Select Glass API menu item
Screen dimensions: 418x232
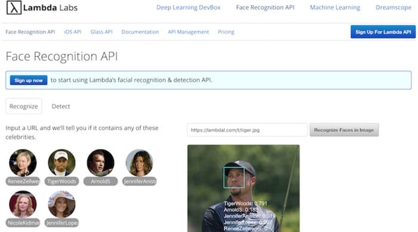coord(102,32)
